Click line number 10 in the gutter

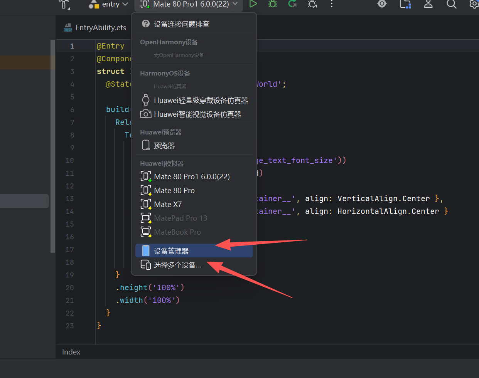70,160
